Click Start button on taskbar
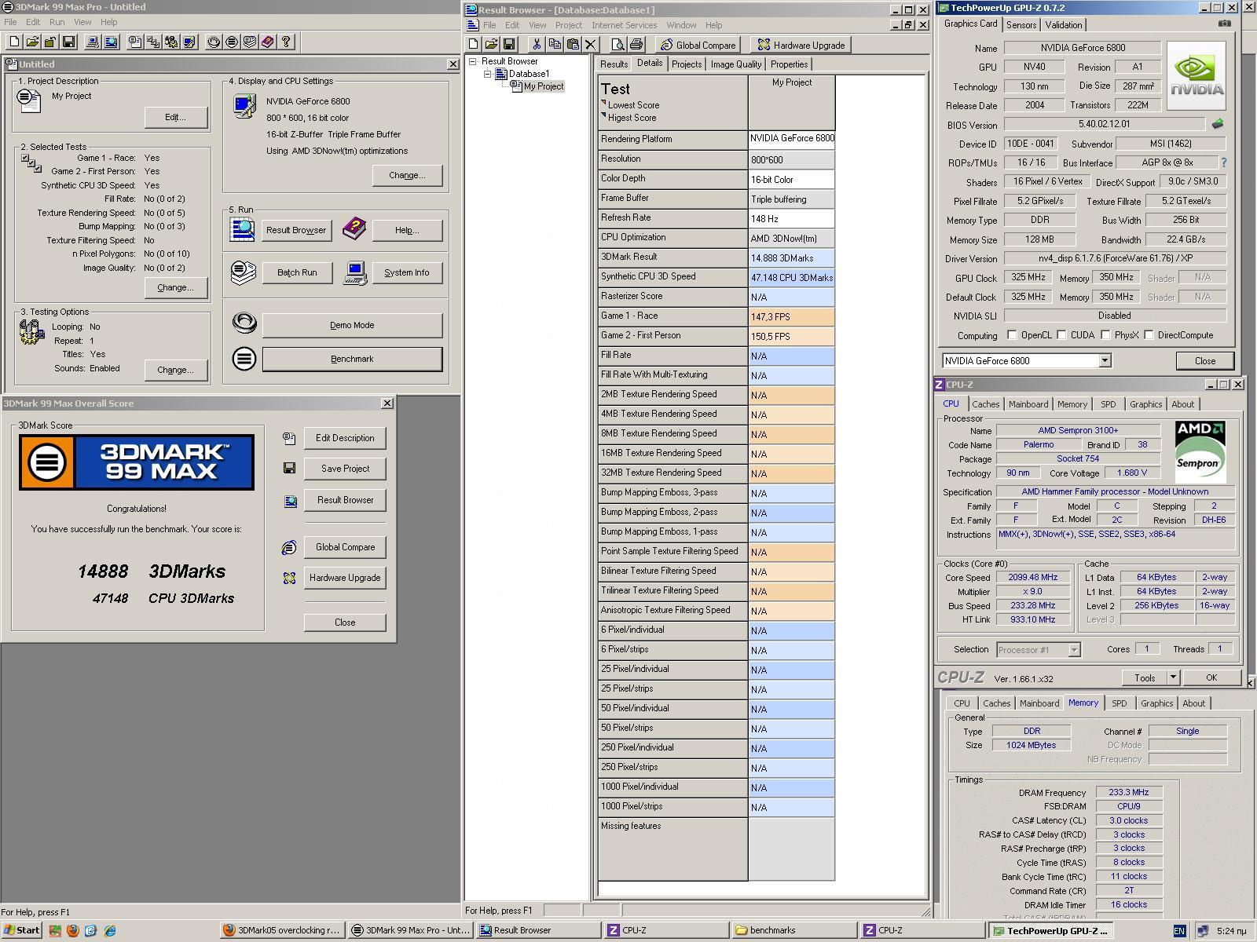Viewport: 1257px width, 942px height. 21,930
